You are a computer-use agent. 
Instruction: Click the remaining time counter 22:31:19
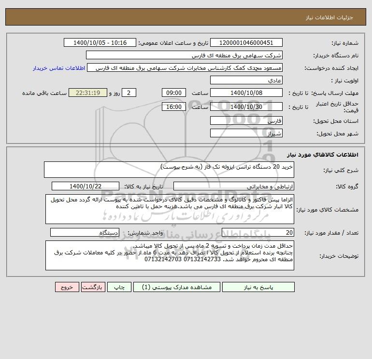88,93
